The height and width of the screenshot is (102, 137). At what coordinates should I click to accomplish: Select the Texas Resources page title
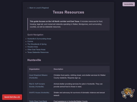pos(68,12)
